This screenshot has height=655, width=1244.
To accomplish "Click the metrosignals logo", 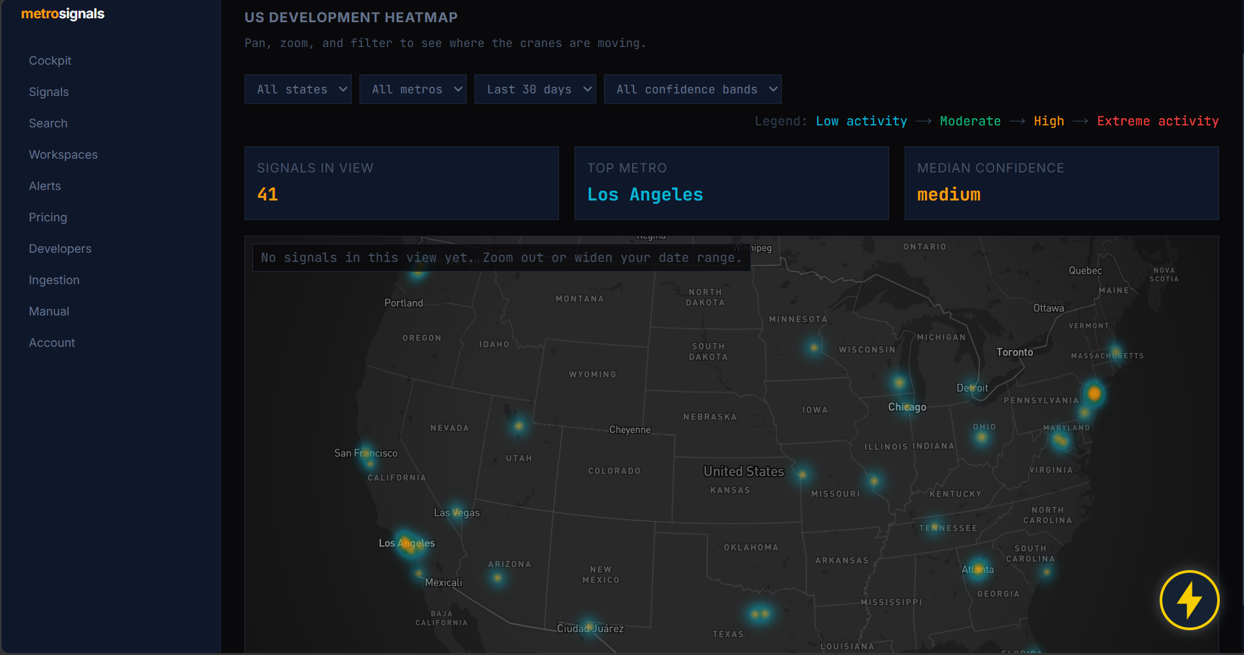I will click(x=63, y=14).
